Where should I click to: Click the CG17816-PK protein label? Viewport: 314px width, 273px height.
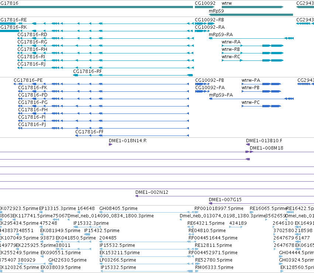coord(33,88)
